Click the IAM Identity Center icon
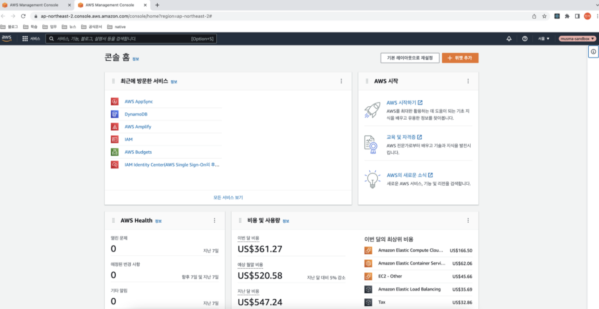The width and height of the screenshot is (599, 309). click(x=115, y=165)
